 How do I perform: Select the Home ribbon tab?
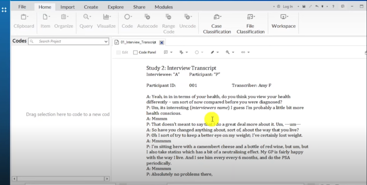coord(45,7)
